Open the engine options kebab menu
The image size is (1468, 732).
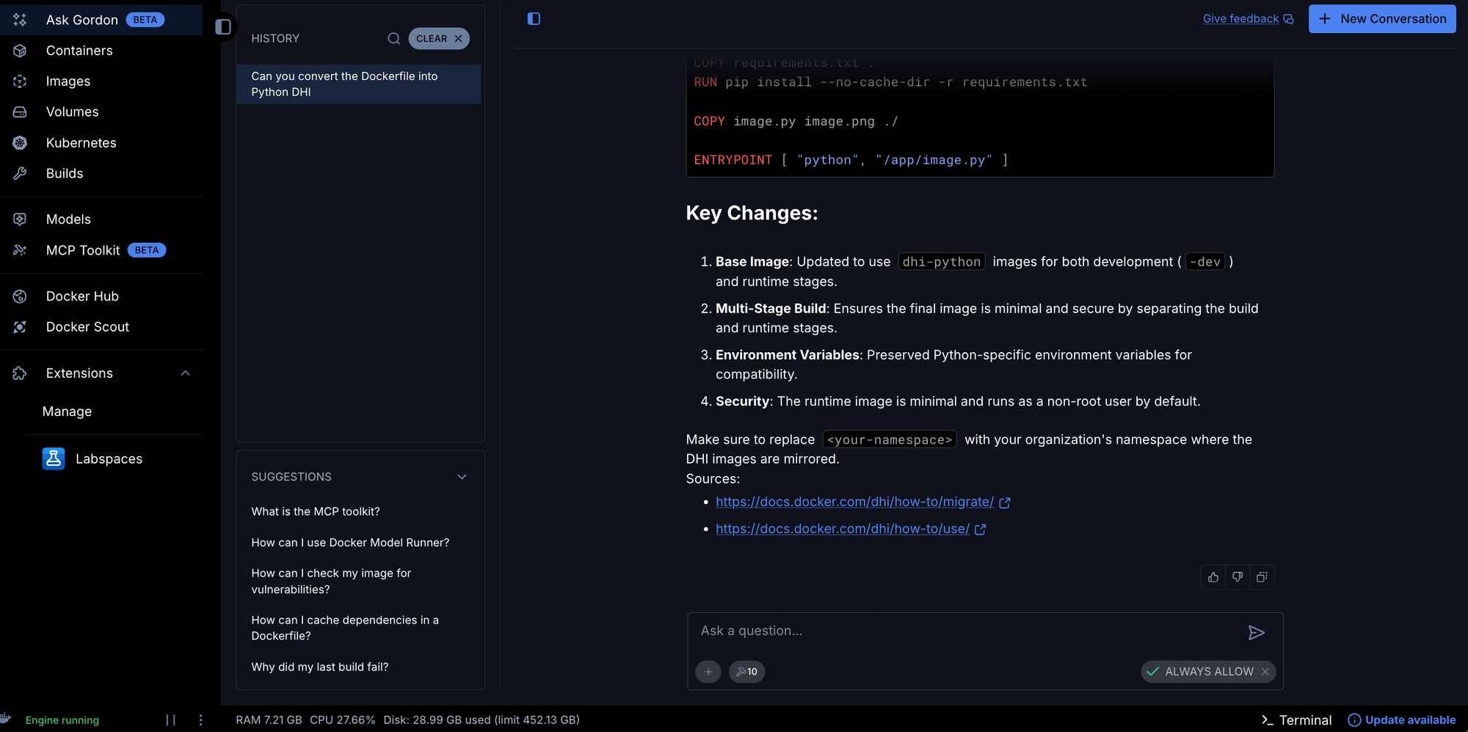(x=200, y=720)
